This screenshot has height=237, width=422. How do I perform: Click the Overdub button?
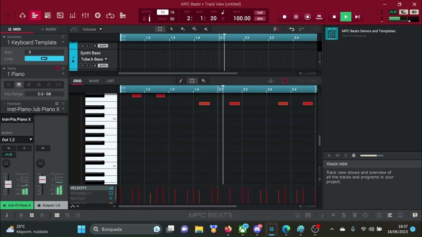[296, 17]
